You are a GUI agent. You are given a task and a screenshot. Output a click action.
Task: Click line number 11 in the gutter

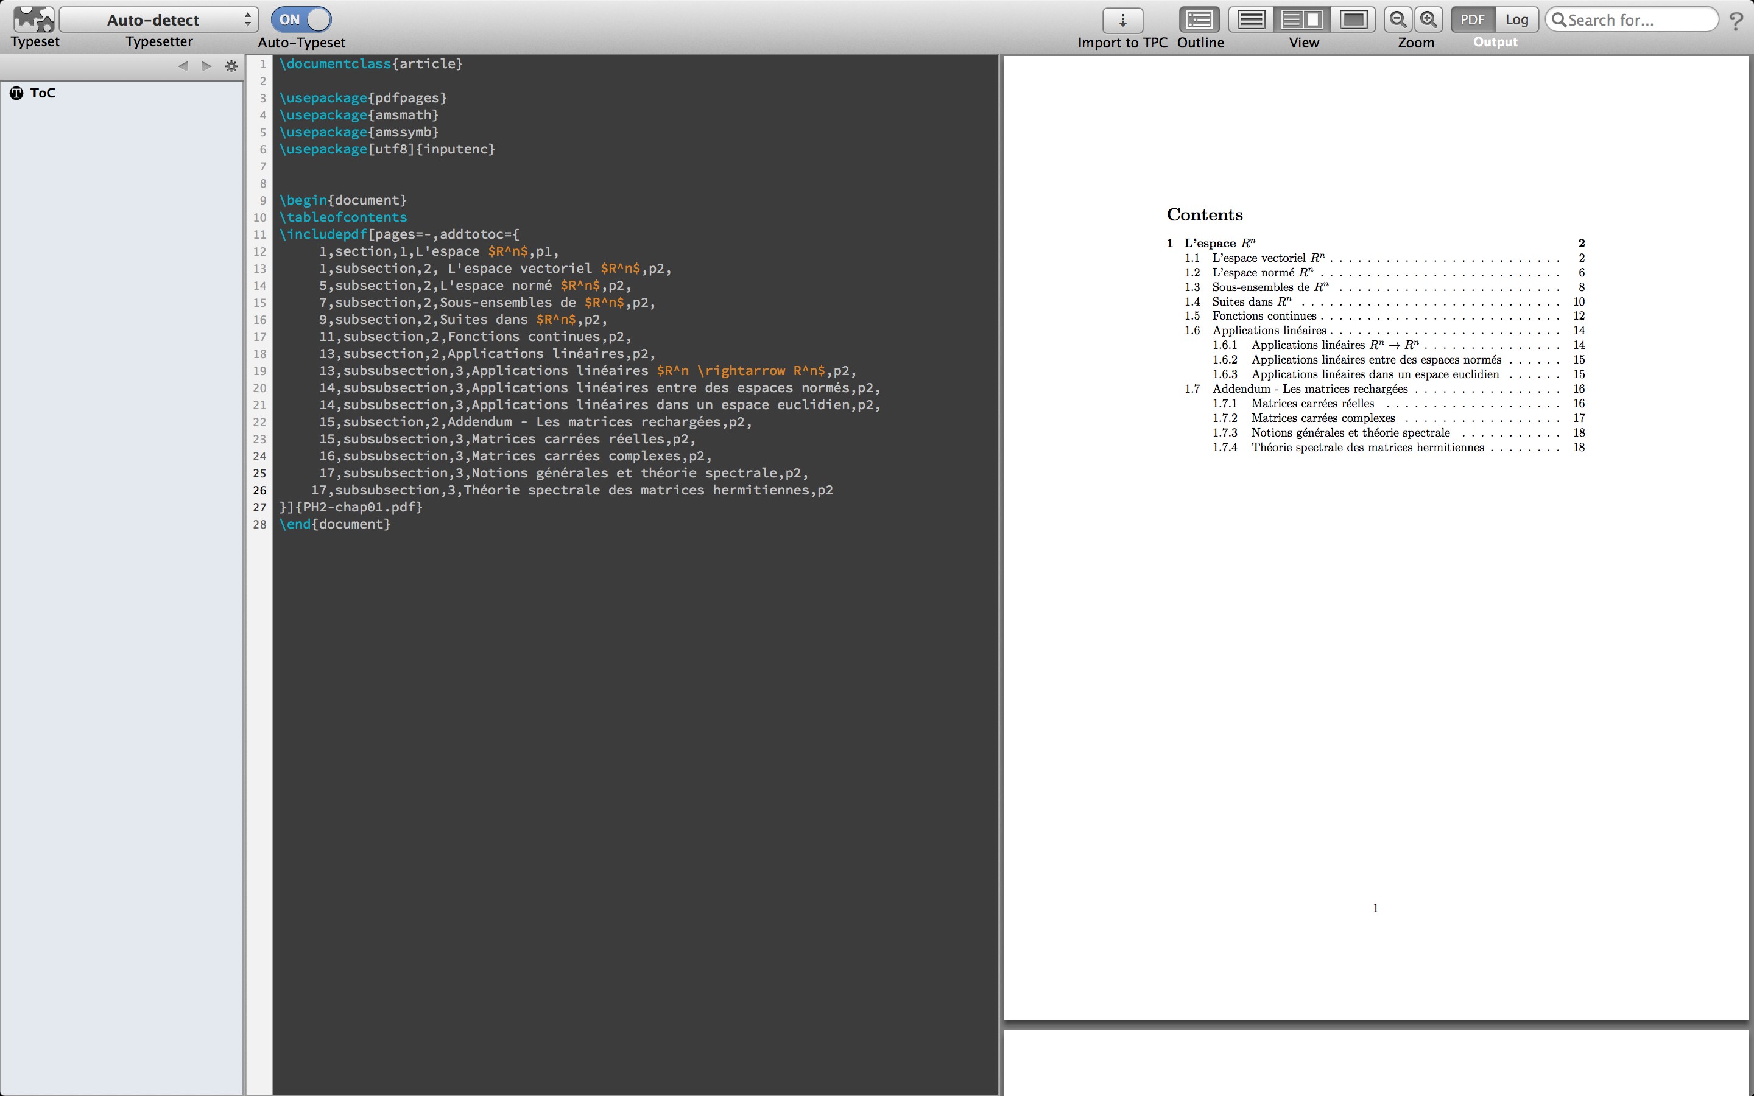click(x=259, y=235)
